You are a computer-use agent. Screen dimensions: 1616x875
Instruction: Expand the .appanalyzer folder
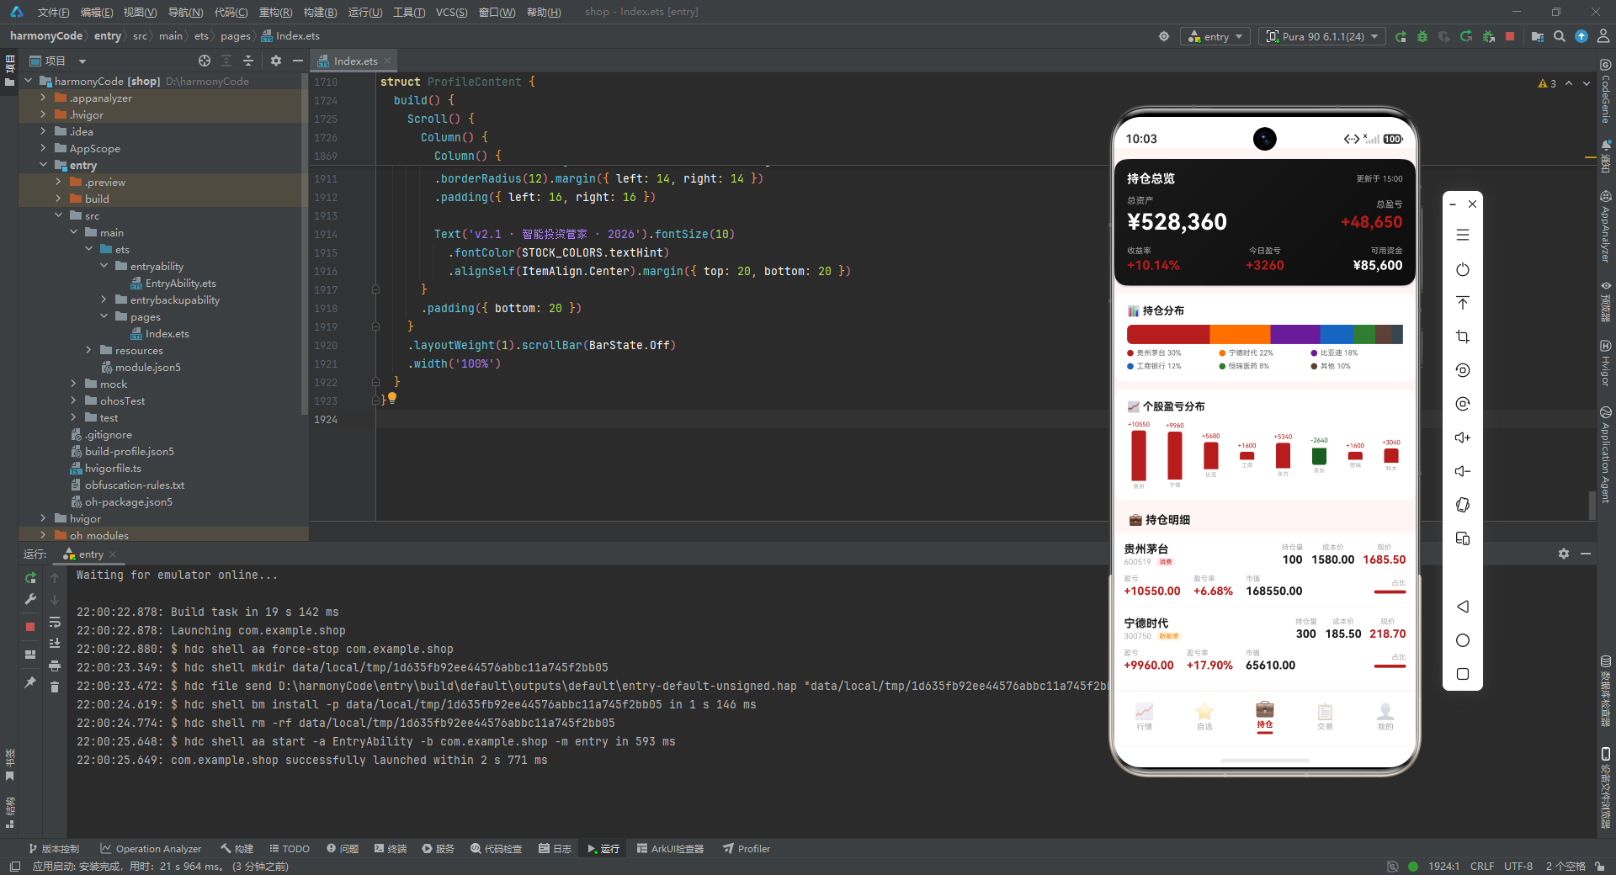coord(43,98)
